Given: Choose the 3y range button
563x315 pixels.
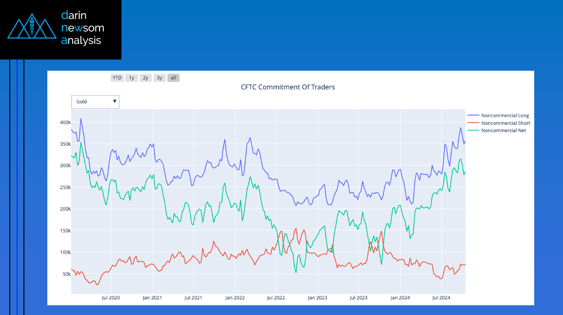Looking at the screenshot, I should (x=160, y=78).
